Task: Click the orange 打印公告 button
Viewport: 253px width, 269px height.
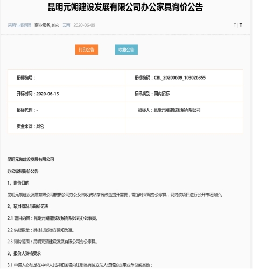Action: point(87,49)
